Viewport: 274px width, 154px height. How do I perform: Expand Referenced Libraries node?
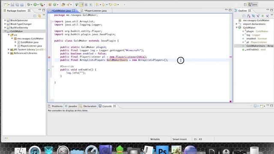tap(9, 53)
